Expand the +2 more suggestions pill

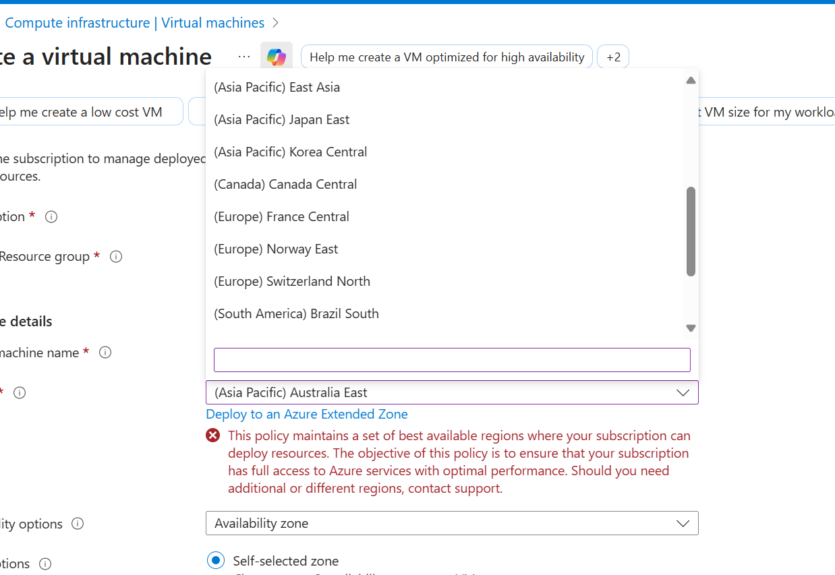pyautogui.click(x=613, y=57)
